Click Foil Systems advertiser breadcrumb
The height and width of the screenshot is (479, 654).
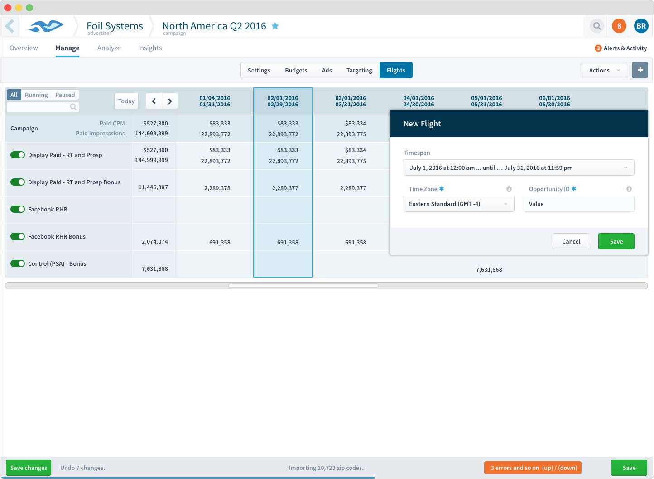pyautogui.click(x=115, y=26)
